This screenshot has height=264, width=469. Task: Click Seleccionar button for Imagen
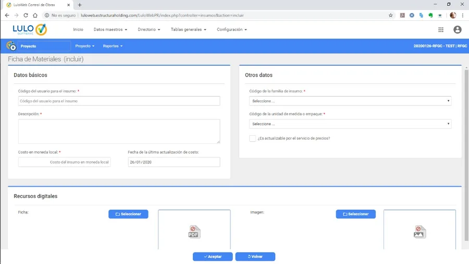(355, 214)
